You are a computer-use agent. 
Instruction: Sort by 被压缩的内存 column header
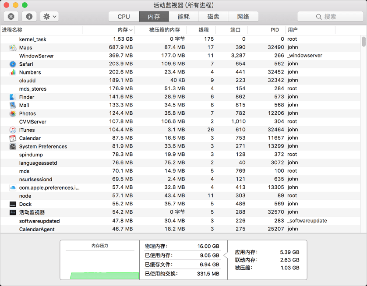point(161,30)
